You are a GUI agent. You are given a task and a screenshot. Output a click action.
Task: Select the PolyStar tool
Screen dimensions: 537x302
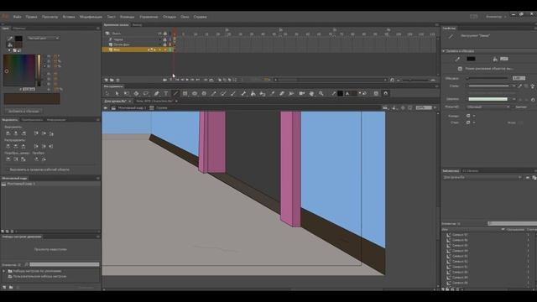(x=204, y=93)
